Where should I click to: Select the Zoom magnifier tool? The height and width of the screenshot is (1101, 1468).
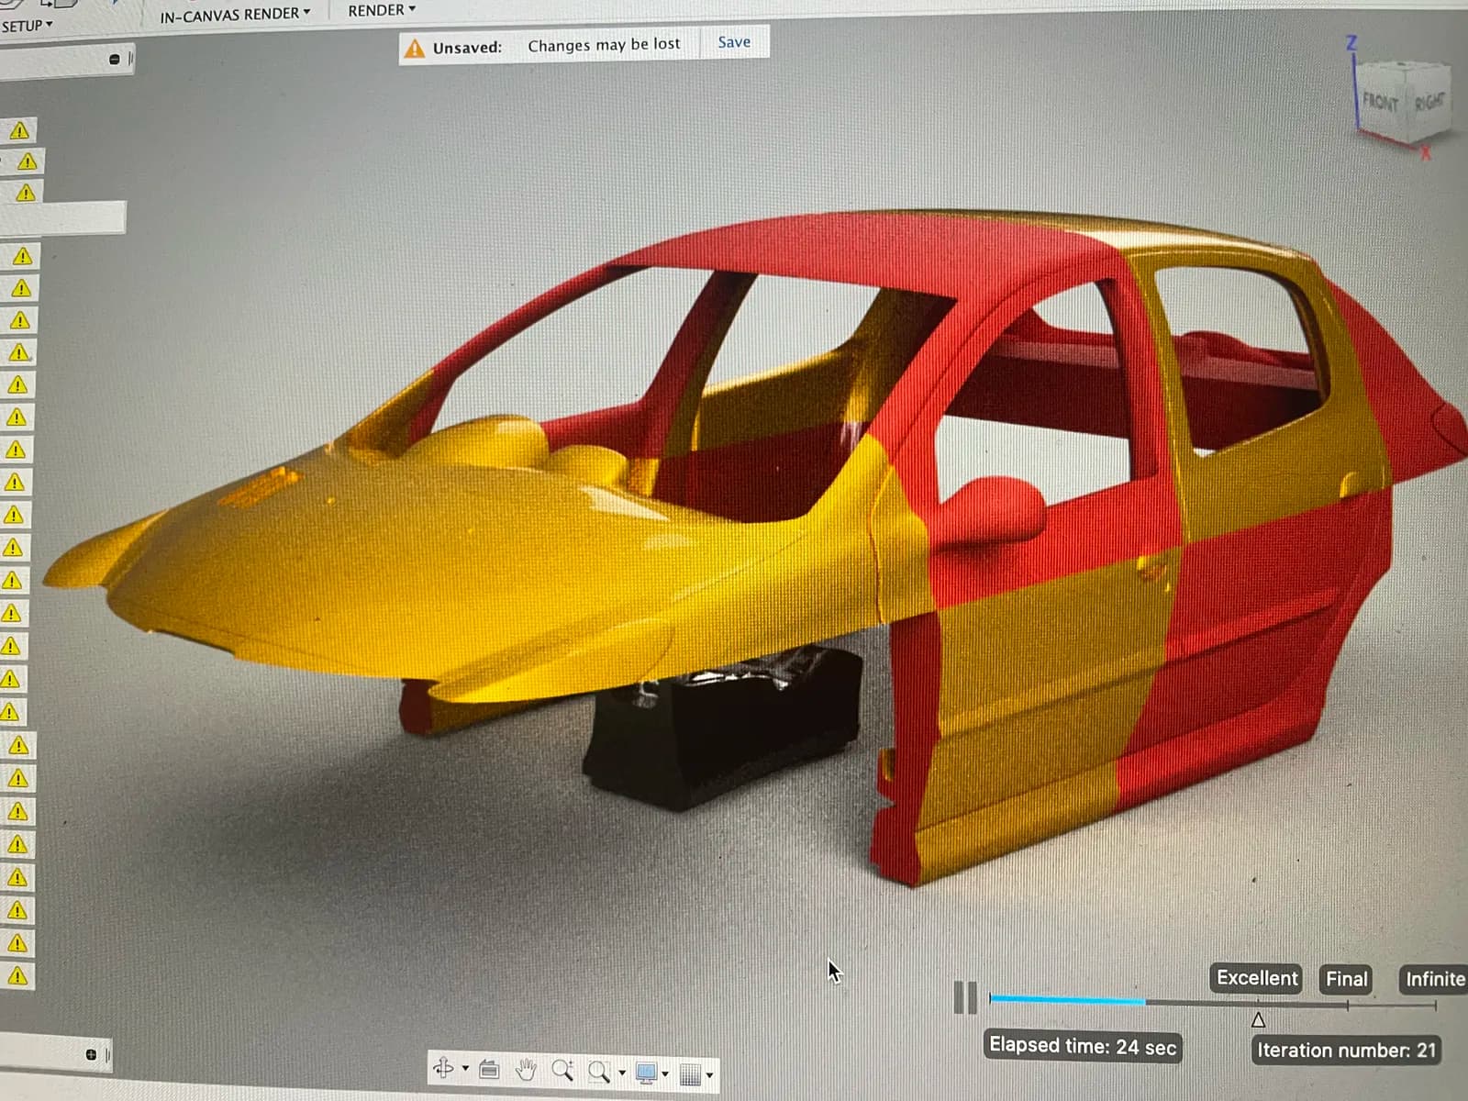pos(562,1070)
